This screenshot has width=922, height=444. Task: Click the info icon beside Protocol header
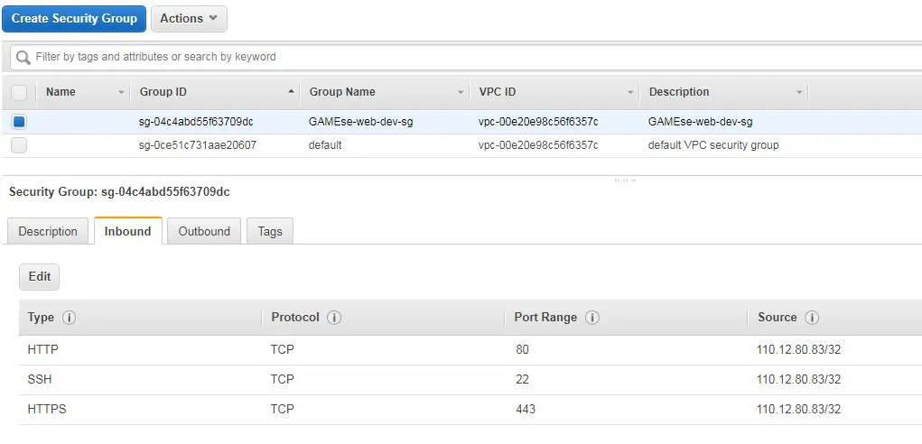coord(334,318)
